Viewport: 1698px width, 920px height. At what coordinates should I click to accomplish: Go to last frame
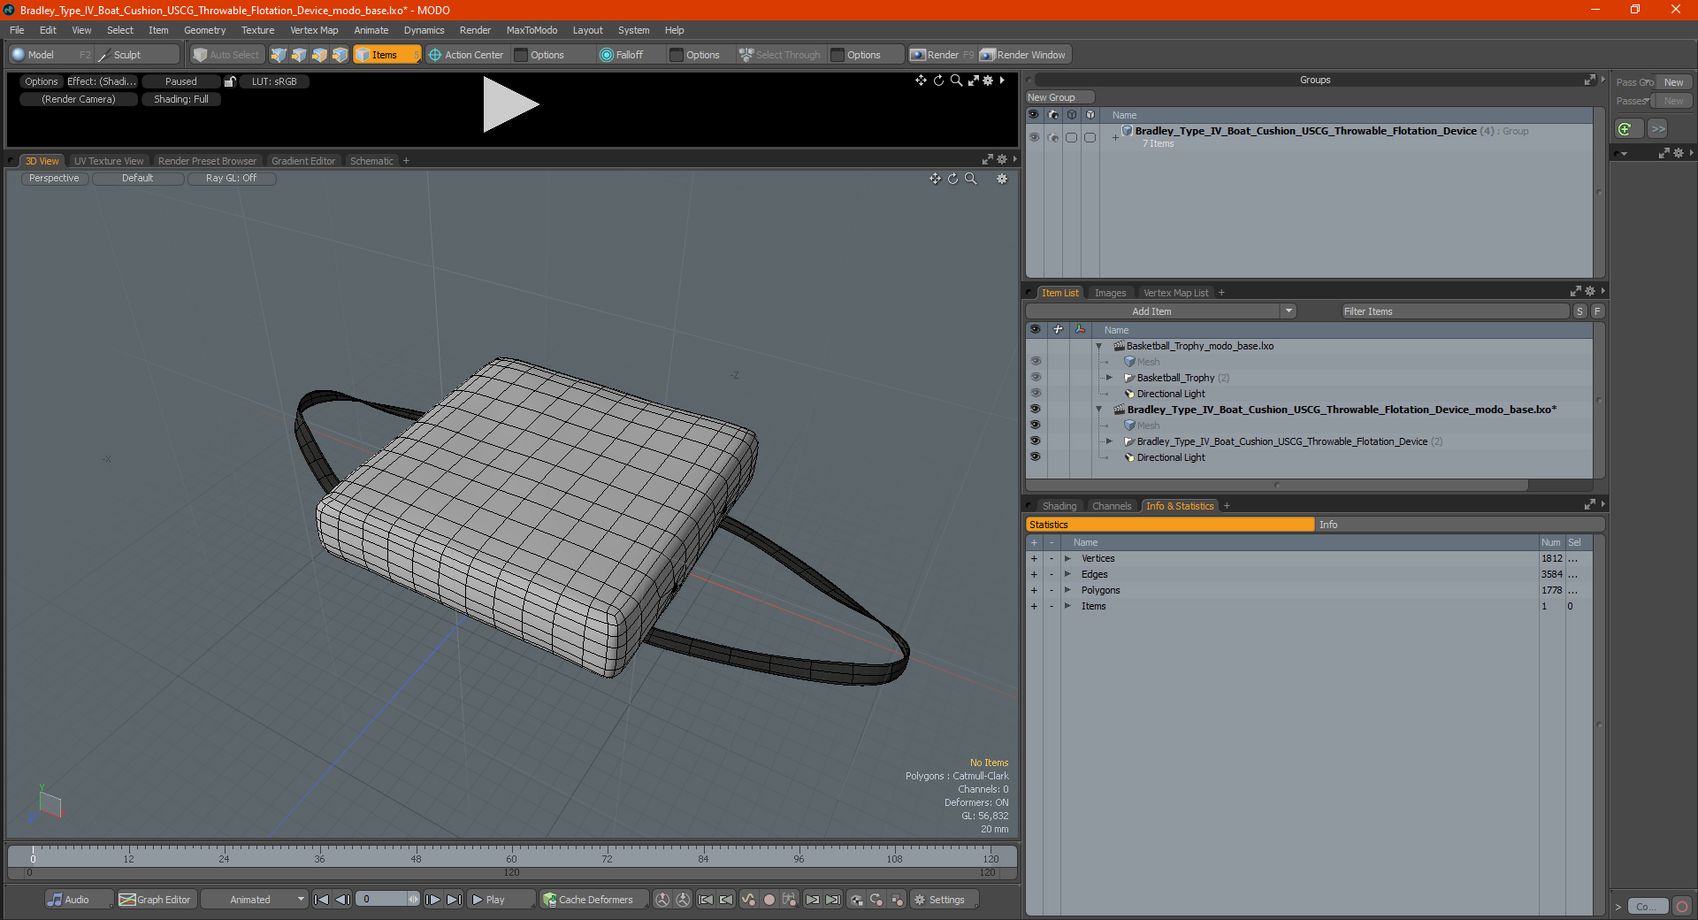(454, 900)
